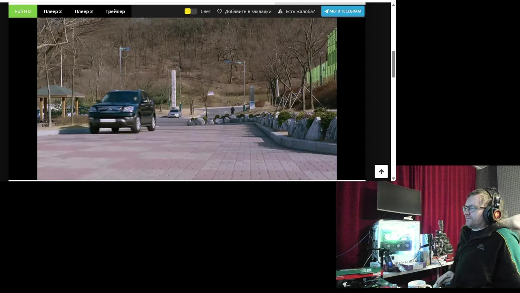Click the vertical scrollbar thumb
Viewport: 520px width, 293px height.
point(393,64)
